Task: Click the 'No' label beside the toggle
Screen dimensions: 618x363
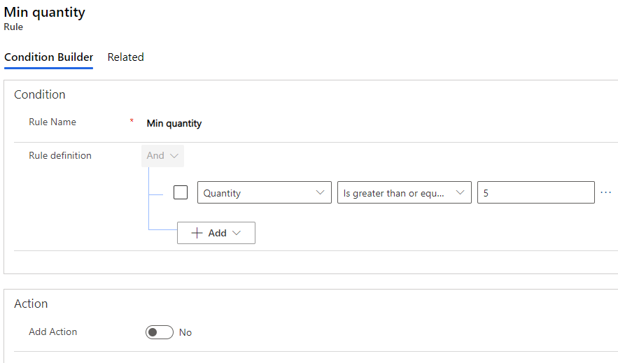Action: pos(185,332)
